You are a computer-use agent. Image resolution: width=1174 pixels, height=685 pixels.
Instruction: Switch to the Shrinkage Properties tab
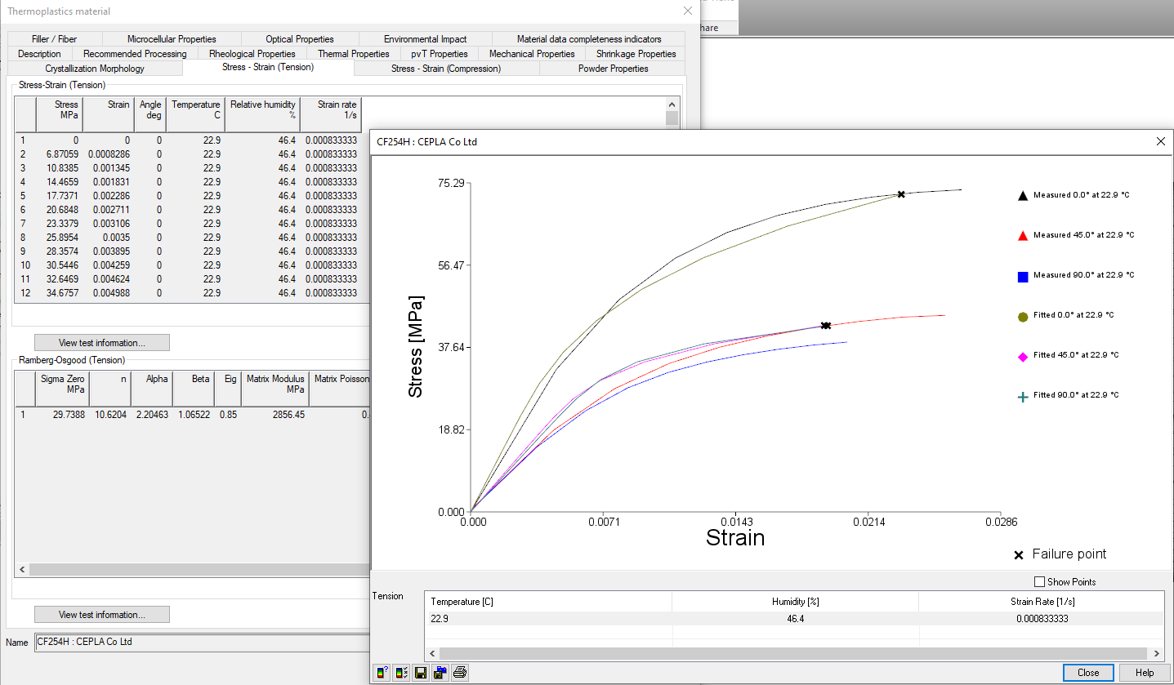click(x=636, y=54)
